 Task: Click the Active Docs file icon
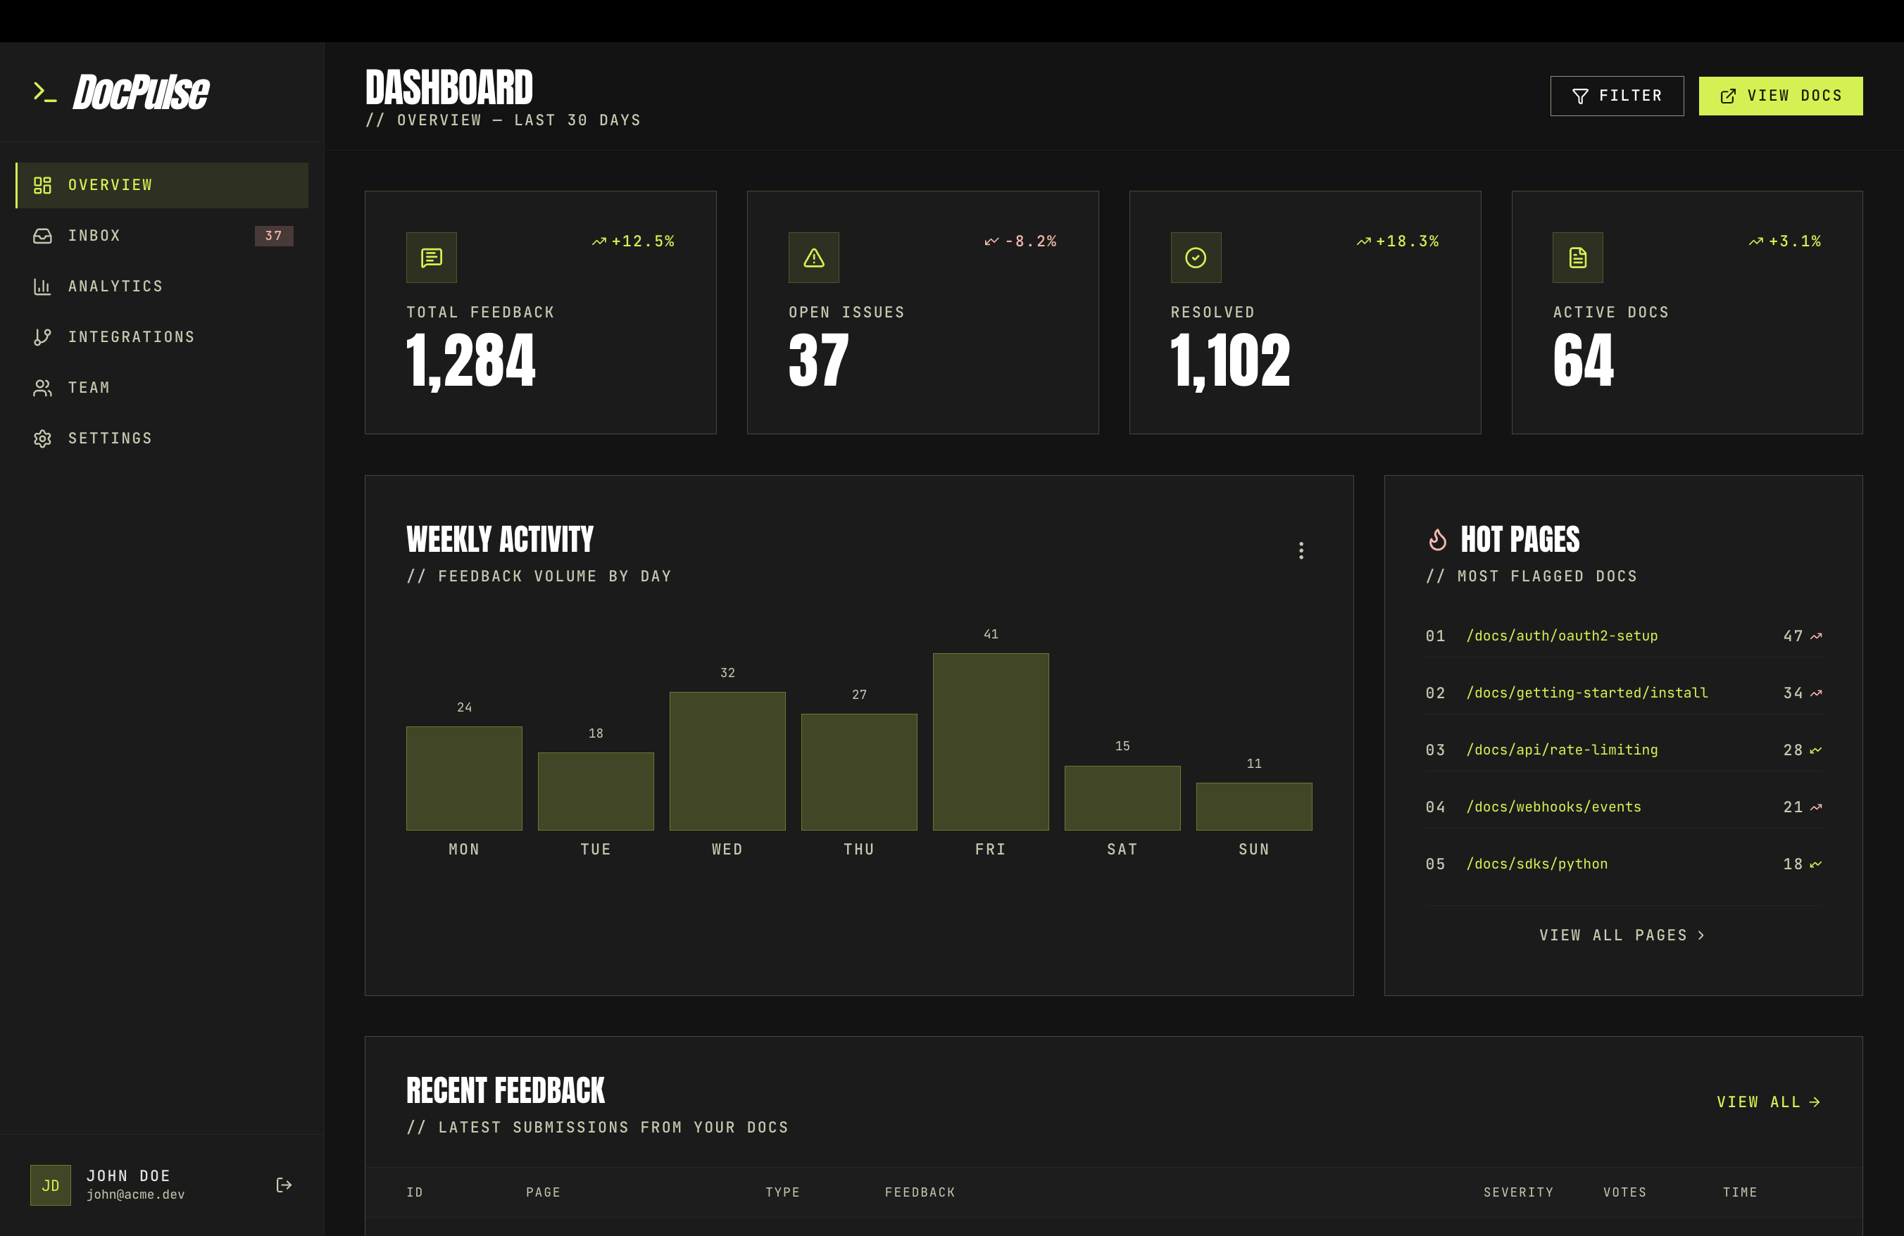(x=1577, y=258)
